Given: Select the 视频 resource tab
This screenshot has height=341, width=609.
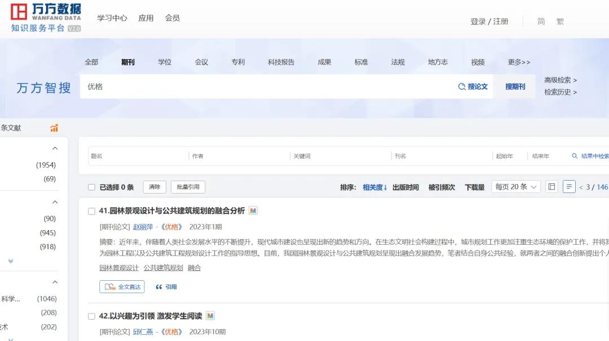Looking at the screenshot, I should coord(478,62).
